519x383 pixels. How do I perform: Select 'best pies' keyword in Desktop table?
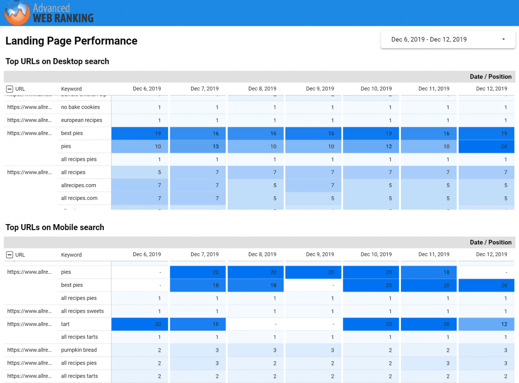(72, 133)
